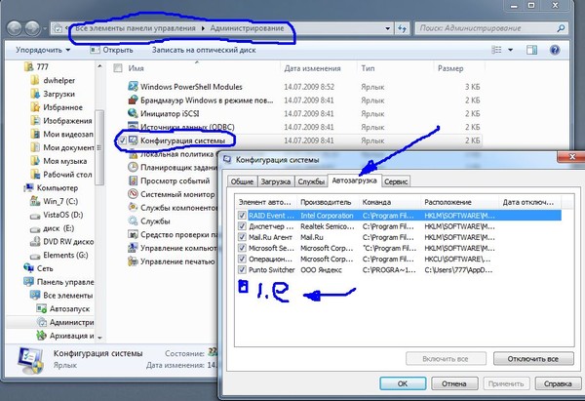Open the view options dropdown arrow
This screenshot has width=585, height=401.
(510, 50)
